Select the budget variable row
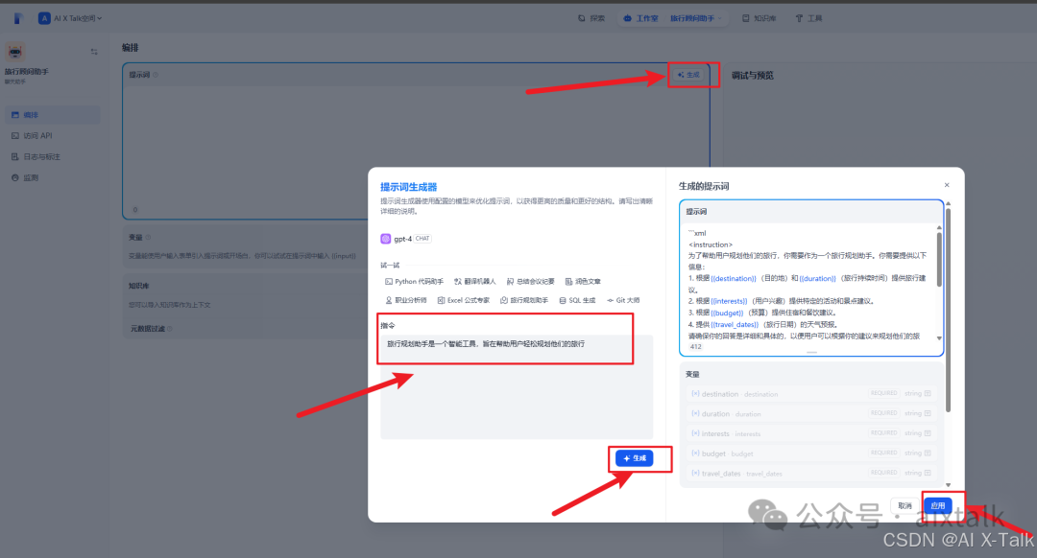This screenshot has width=1037, height=558. [x=810, y=453]
